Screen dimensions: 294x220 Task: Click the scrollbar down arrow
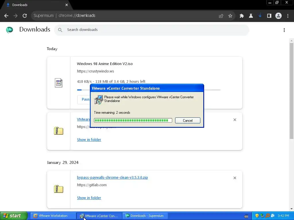point(292,209)
